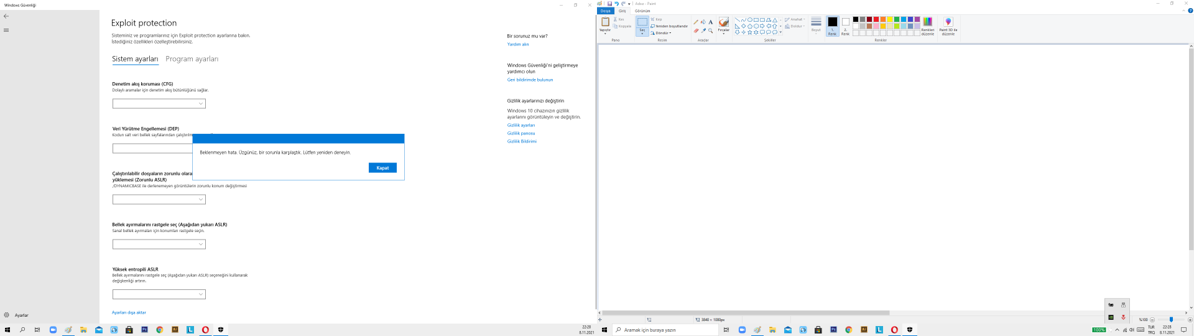Pick the red color swatch

[876, 19]
